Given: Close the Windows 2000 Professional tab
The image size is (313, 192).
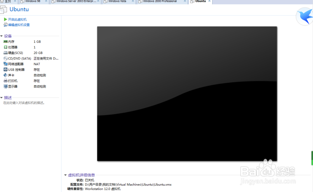Looking at the screenshot, I should tap(185, 1).
